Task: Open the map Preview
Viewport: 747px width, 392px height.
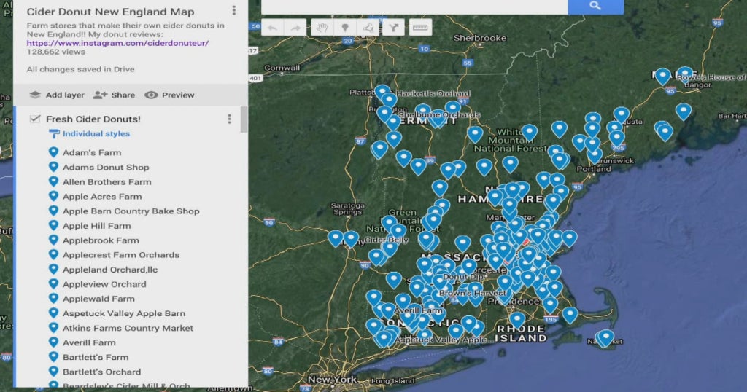Action: click(x=169, y=95)
